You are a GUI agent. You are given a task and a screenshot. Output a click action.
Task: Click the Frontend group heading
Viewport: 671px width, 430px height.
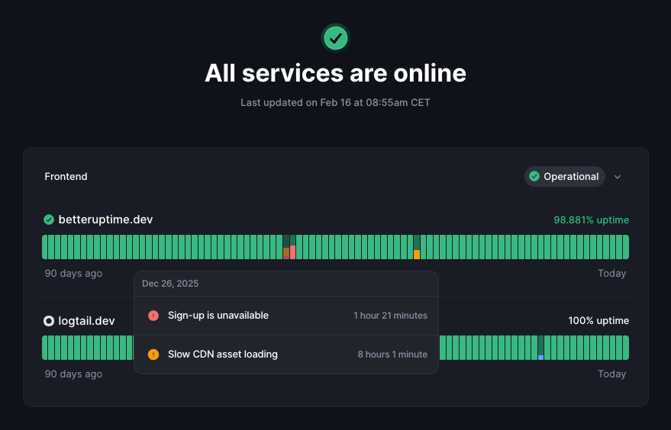[x=66, y=177]
